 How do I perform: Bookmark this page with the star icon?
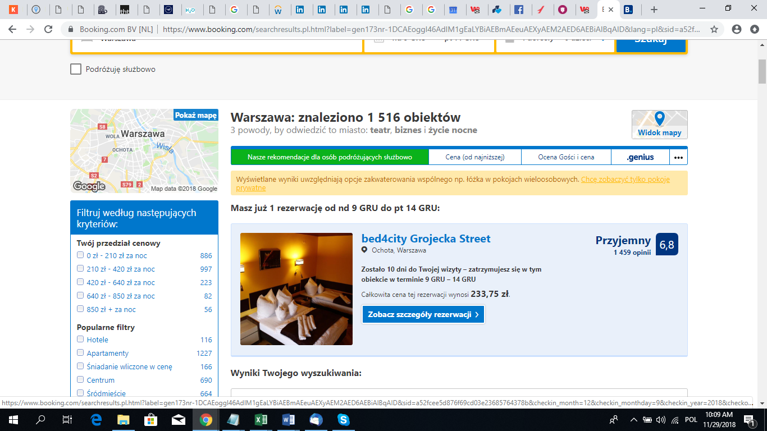click(x=714, y=29)
